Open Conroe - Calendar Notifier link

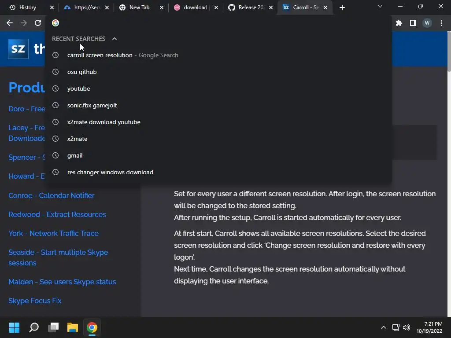(x=52, y=195)
